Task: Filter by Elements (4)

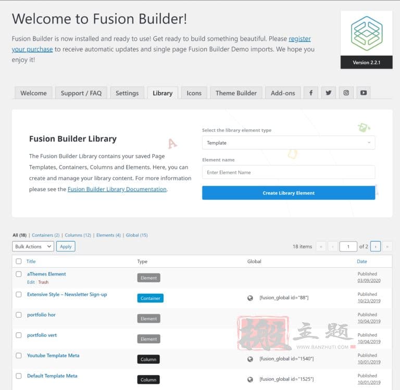Action: tap(108, 235)
